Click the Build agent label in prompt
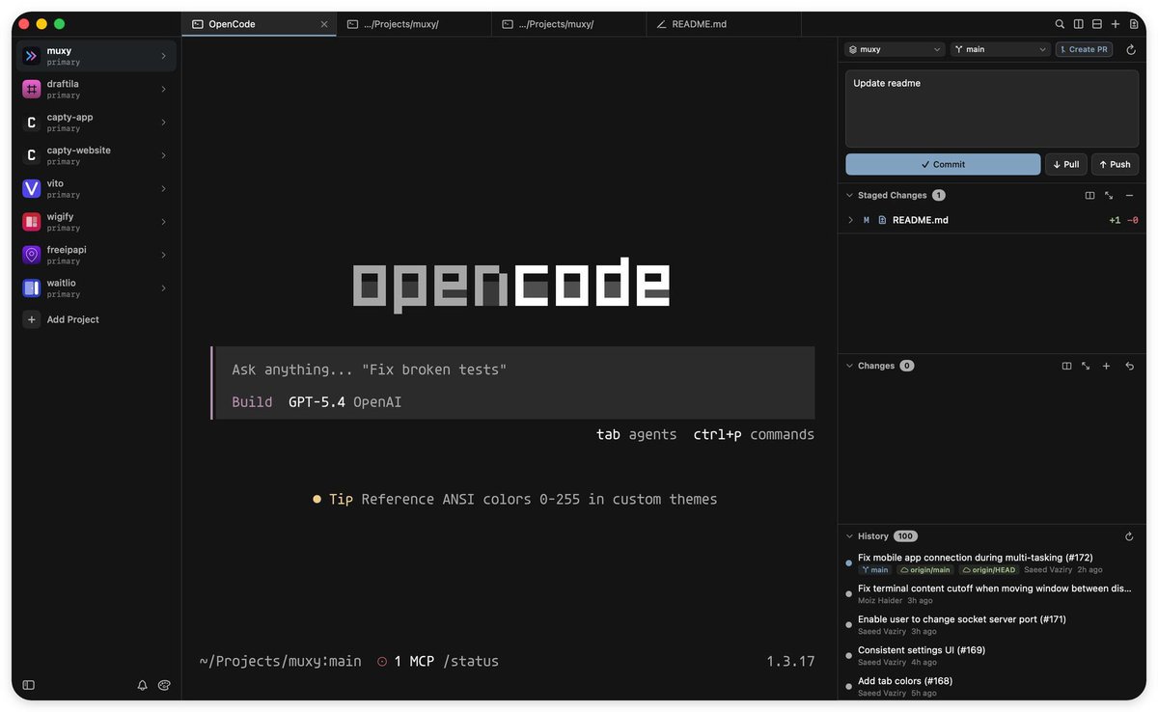Screen dimensions: 1158x712 (252, 402)
